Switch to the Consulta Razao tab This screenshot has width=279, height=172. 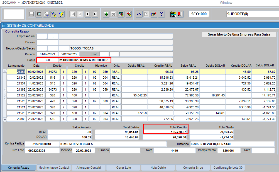(19, 168)
